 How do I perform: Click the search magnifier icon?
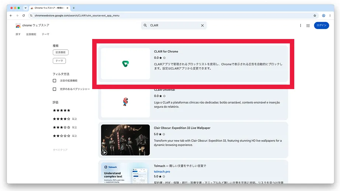[145, 25]
